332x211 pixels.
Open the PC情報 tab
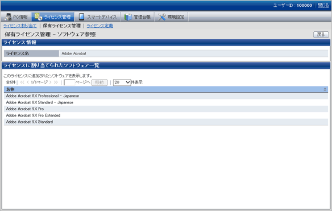pyautogui.click(x=16, y=16)
